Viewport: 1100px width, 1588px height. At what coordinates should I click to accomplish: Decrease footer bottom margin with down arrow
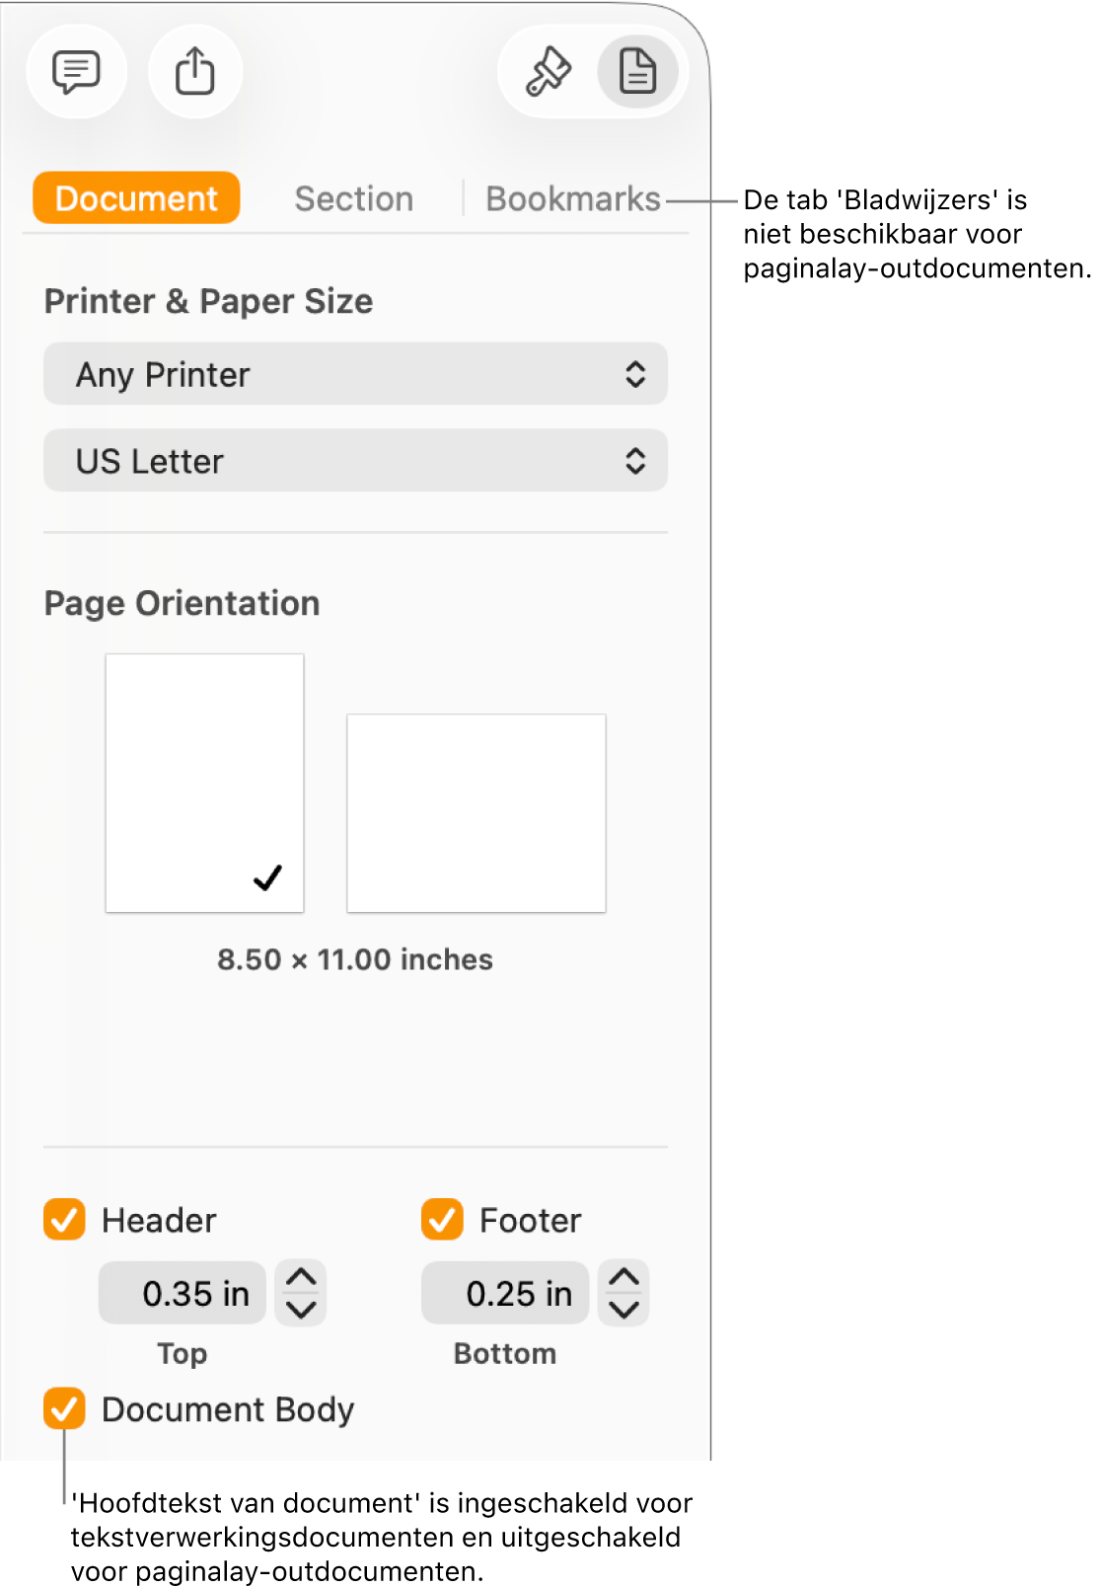[x=623, y=1309]
